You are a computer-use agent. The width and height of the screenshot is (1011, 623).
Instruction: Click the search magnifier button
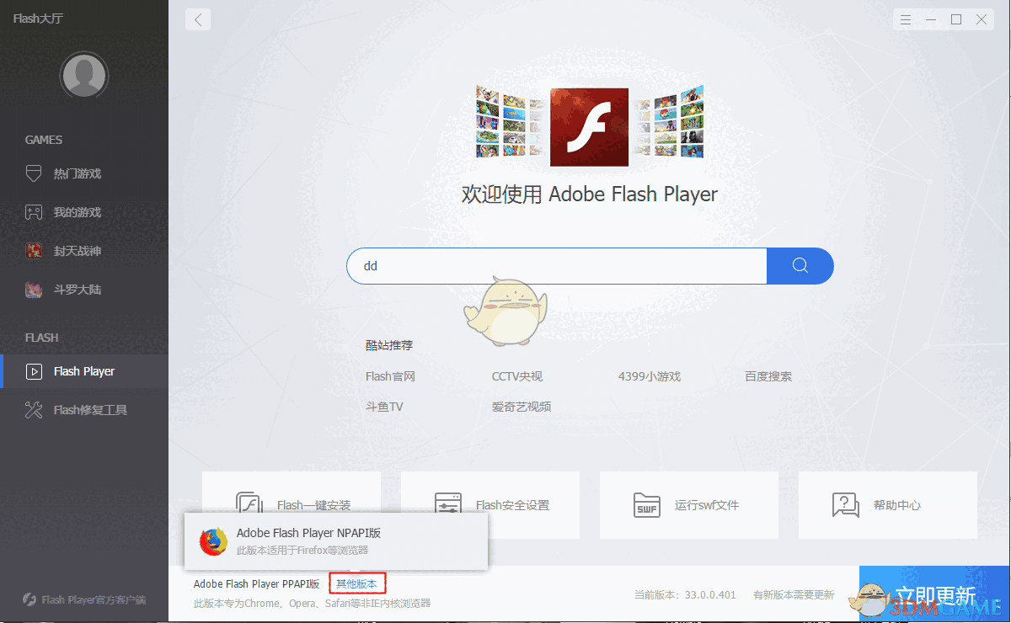pos(800,265)
